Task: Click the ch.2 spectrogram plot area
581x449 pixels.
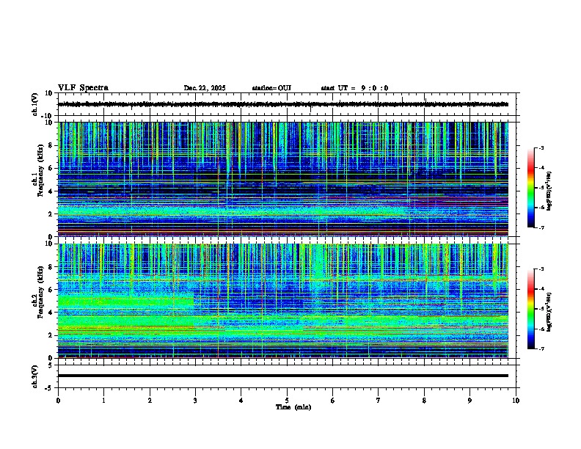Action: (282, 301)
